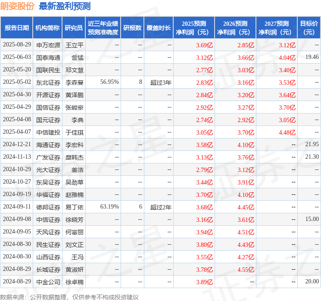321x301 pixels.
Task: Select the 研究员 column header
Action: [x=74, y=28]
